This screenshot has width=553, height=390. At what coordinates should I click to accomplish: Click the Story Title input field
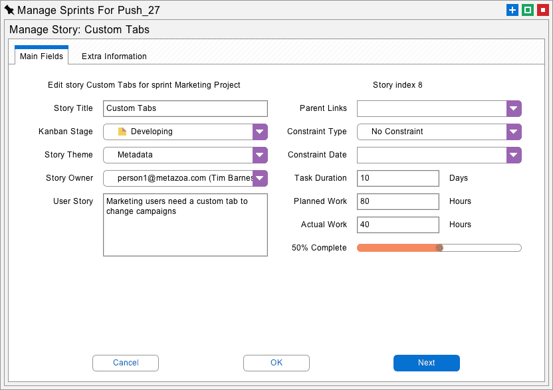coord(185,108)
